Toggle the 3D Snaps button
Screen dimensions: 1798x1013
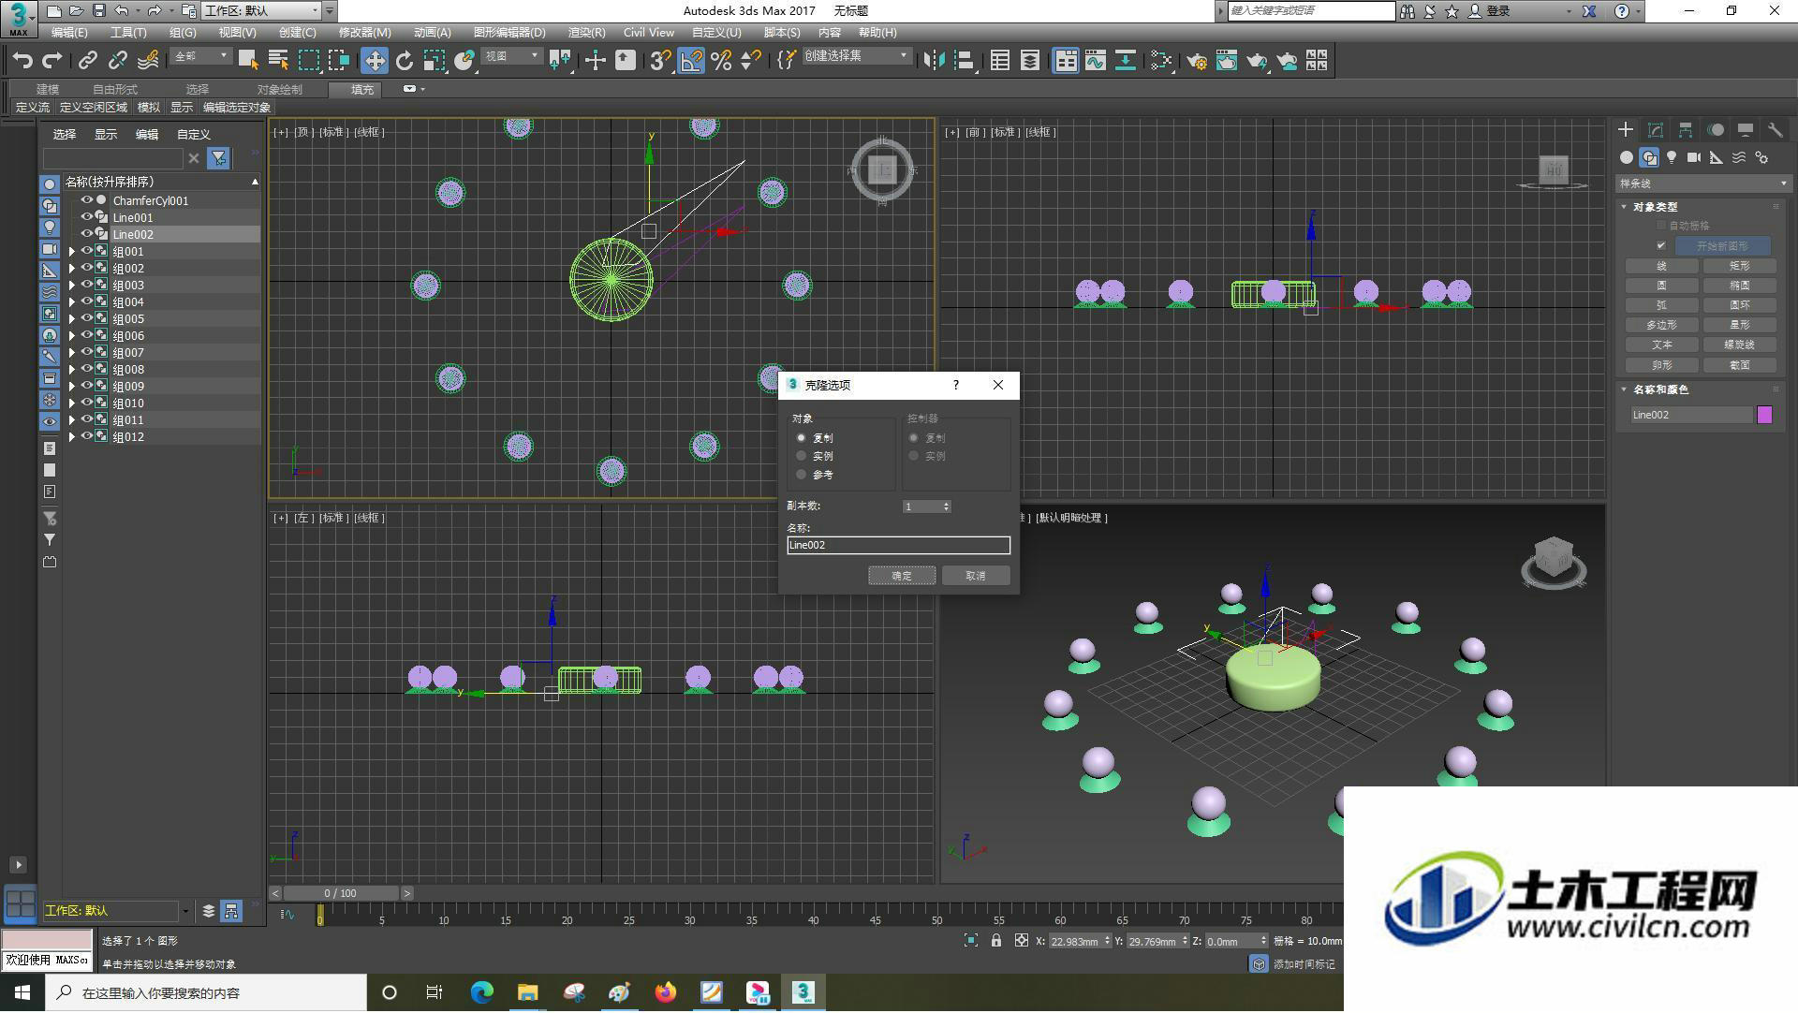[661, 61]
